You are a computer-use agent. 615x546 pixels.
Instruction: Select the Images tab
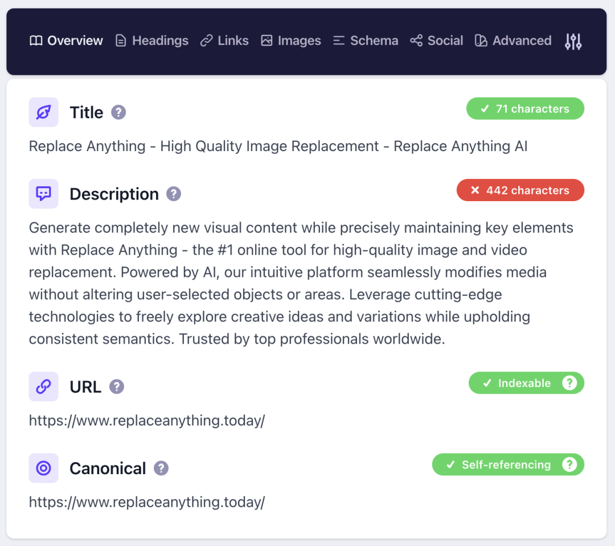[x=290, y=40]
